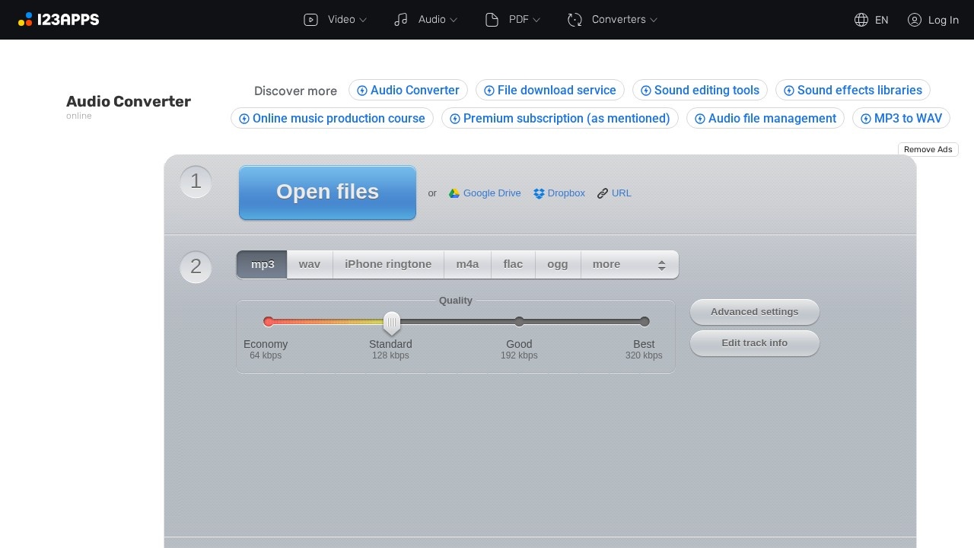Click the PDF document icon in navigation
Viewport: 974px width, 548px height.
[x=492, y=20]
